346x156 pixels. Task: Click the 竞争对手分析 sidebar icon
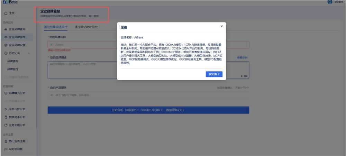coord(6,117)
